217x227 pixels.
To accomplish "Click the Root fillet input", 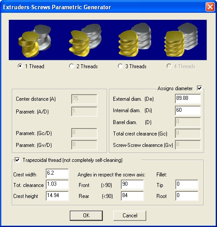I will tap(187, 196).
